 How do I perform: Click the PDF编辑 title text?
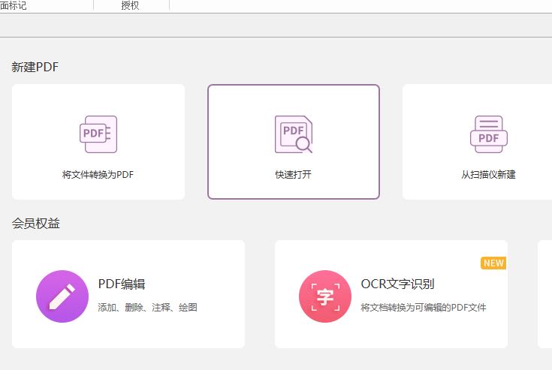[x=122, y=284]
